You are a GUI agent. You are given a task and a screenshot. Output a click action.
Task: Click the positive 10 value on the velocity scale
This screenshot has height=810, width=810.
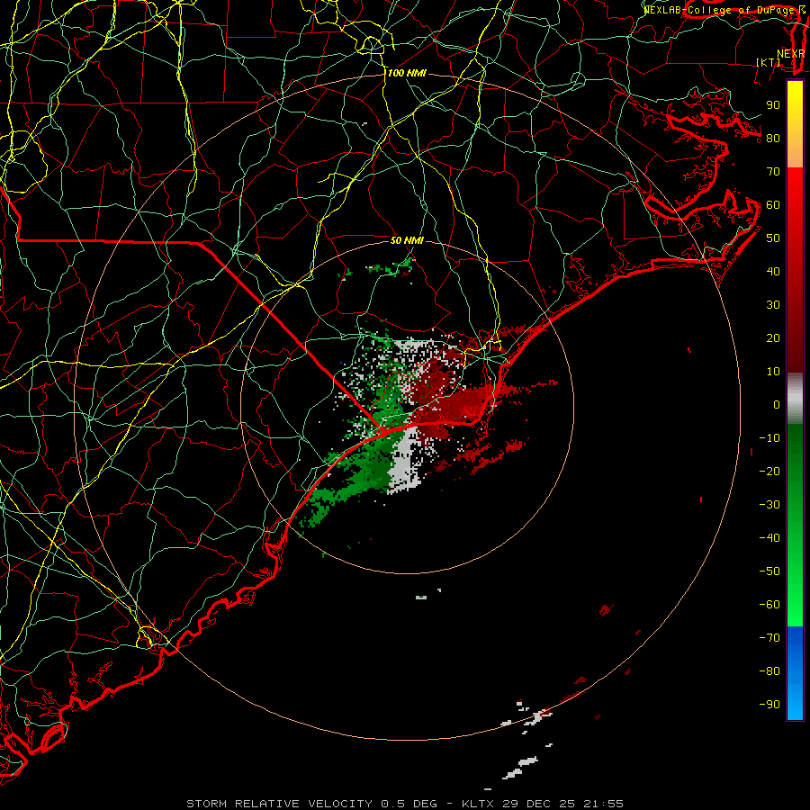pos(773,372)
